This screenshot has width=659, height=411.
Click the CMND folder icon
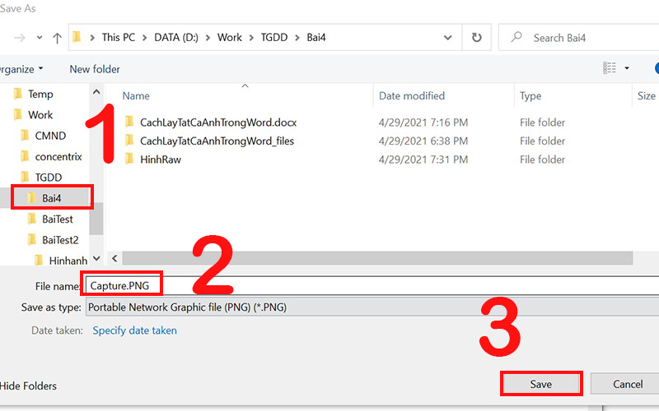pos(25,135)
